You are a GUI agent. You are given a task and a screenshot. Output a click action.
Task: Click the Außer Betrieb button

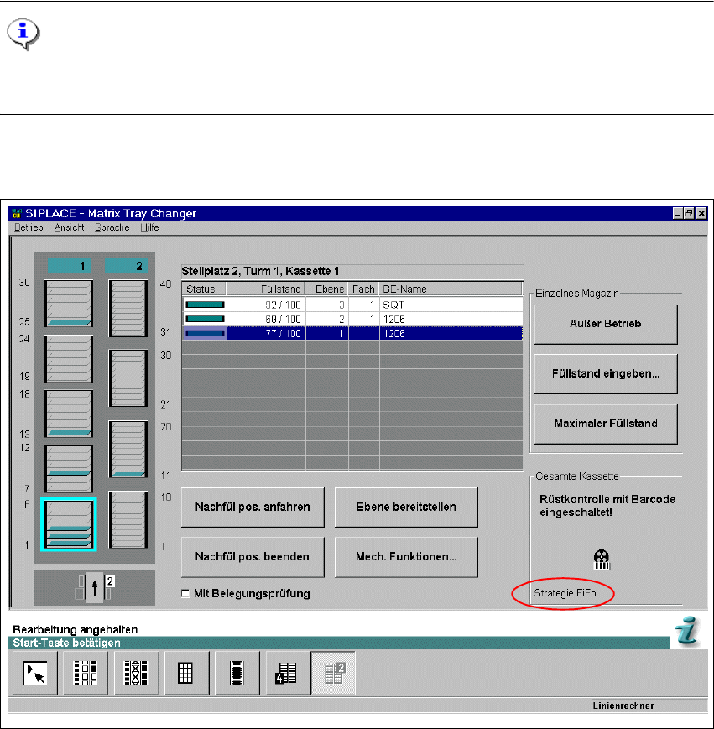click(606, 324)
